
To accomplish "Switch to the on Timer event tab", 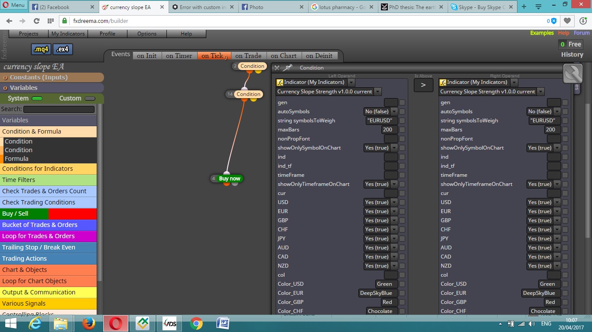I will 179,56.
